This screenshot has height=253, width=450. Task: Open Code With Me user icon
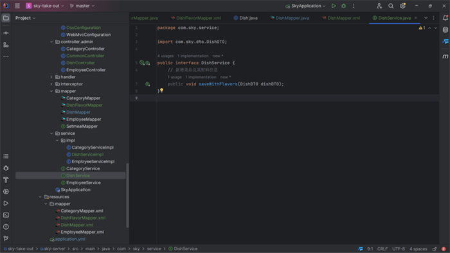pyautogui.click(x=379, y=6)
